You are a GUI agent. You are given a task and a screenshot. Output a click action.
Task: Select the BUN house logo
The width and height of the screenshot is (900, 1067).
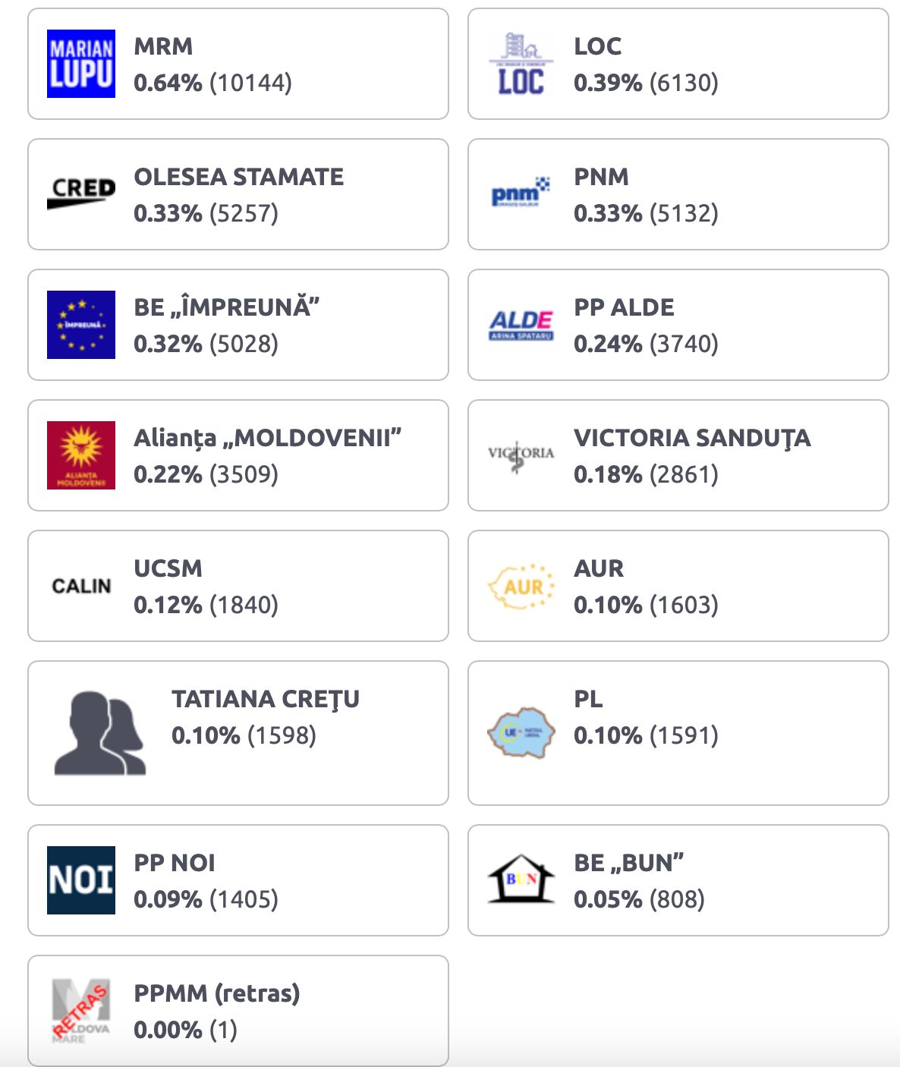[521, 879]
